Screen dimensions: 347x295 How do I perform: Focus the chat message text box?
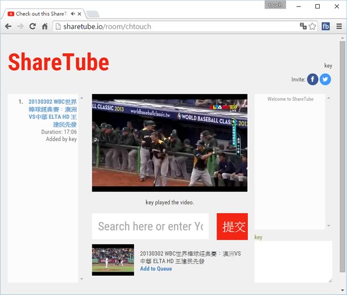(293, 261)
